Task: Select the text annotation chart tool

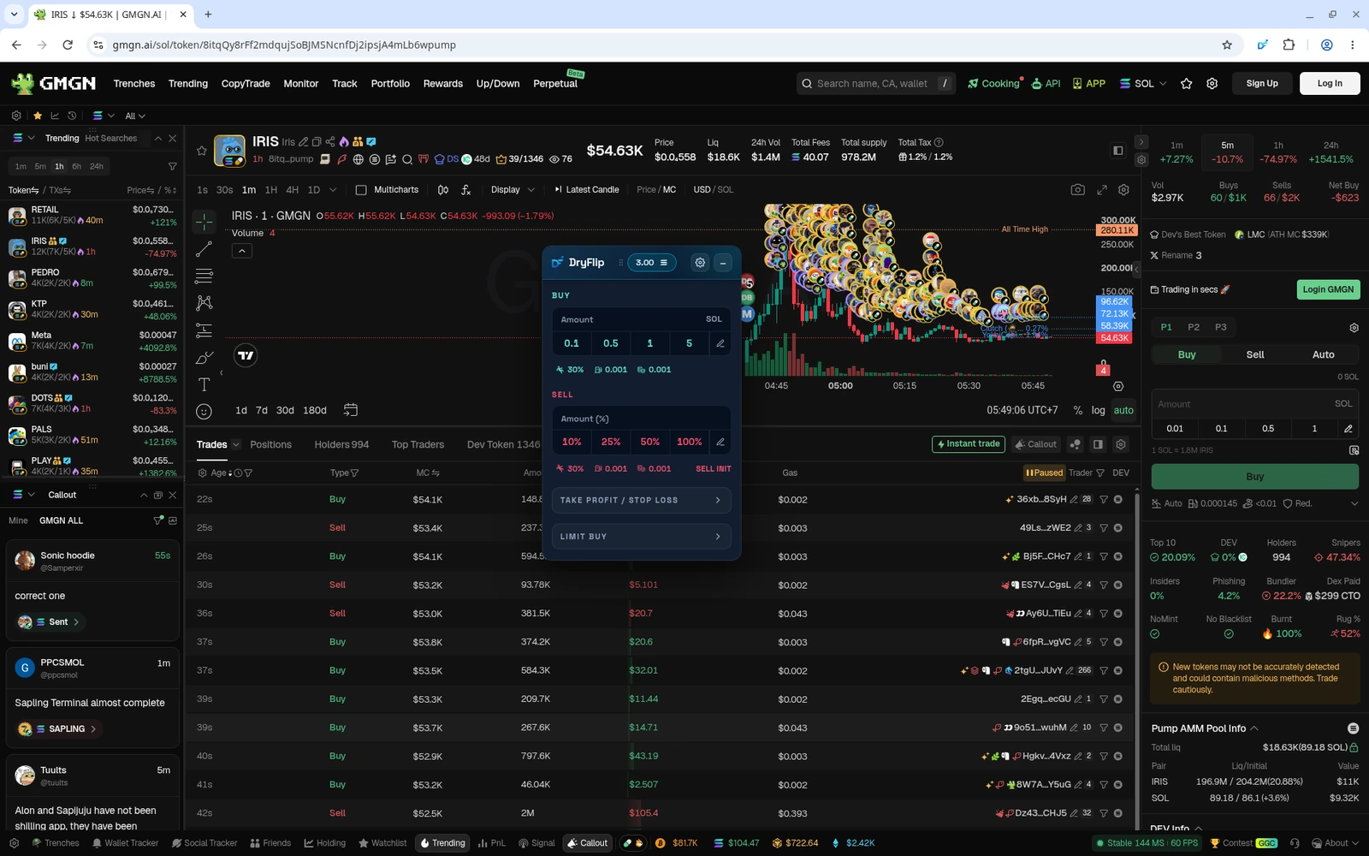Action: click(204, 384)
